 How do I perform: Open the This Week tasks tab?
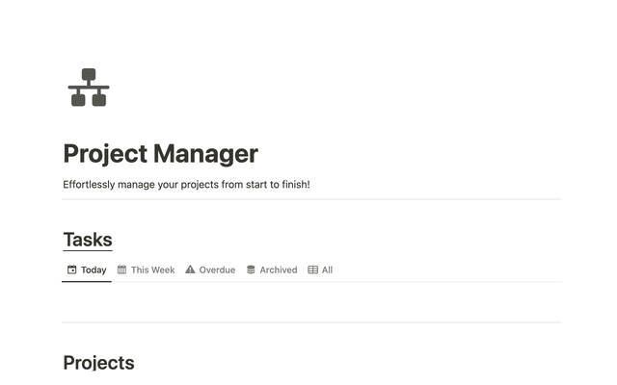[x=152, y=270]
